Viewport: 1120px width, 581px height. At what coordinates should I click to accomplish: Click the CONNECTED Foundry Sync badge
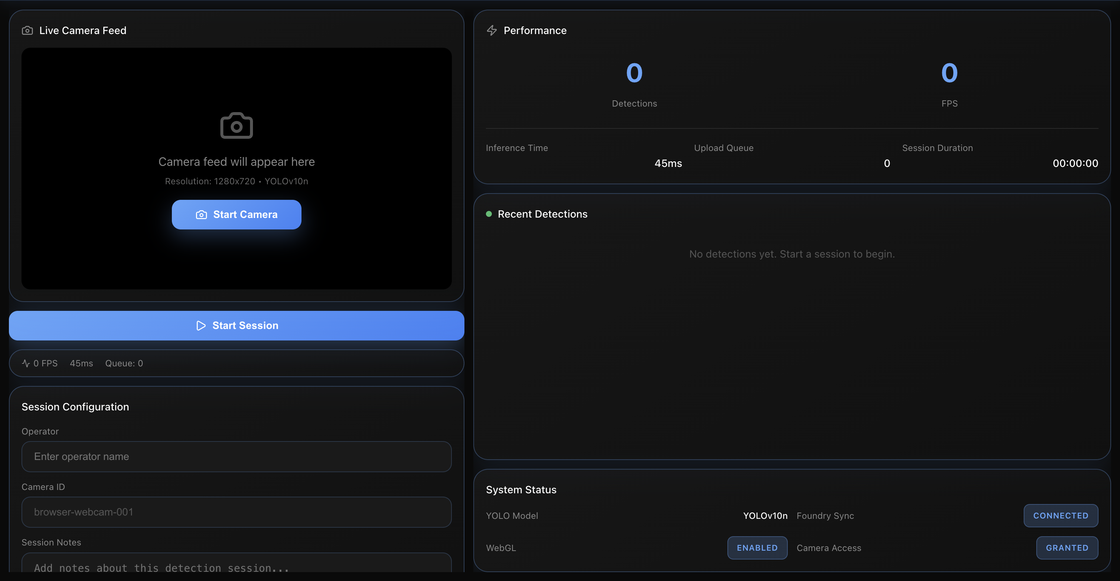tap(1060, 515)
